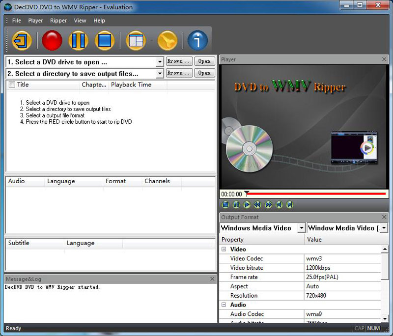Click the Chapte... column header
Viewport: 393px width, 336px height.
[x=94, y=84]
